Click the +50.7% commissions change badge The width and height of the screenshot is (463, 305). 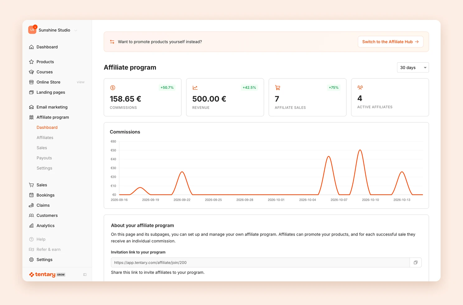coord(167,88)
